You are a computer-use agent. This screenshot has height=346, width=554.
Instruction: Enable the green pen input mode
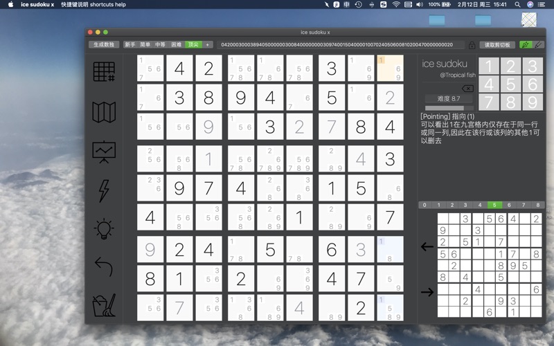coord(526,45)
